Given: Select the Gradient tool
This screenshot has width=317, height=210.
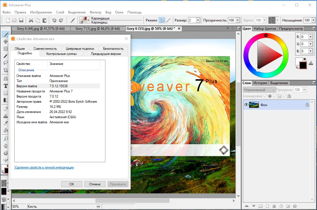Looking at the screenshot, I should [x=6, y=100].
